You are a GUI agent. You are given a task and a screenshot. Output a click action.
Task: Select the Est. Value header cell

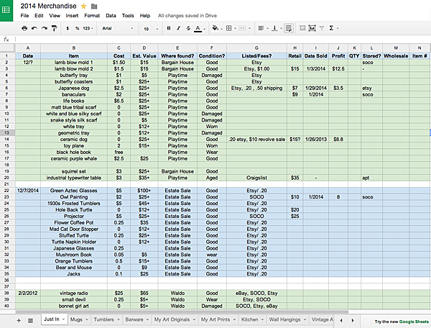(144, 56)
